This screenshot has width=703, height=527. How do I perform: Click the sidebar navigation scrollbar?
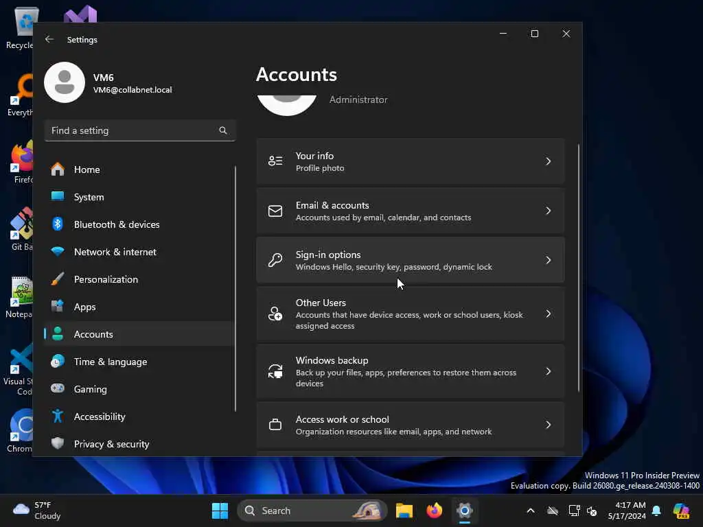(x=235, y=289)
